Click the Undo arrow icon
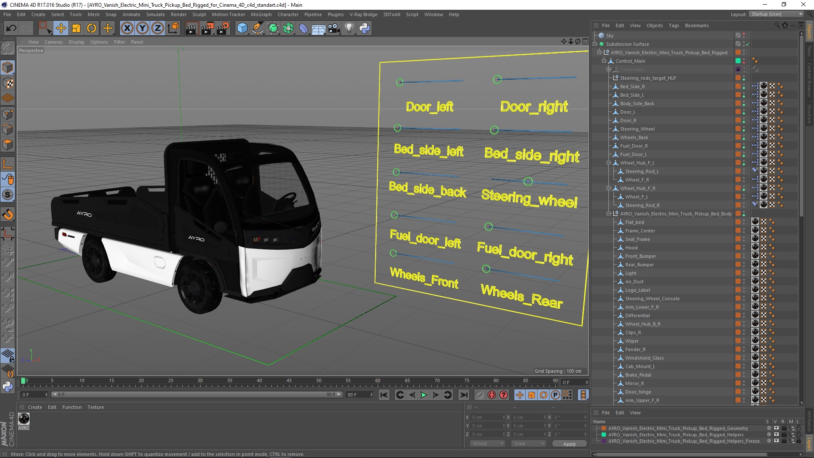 click(x=11, y=28)
